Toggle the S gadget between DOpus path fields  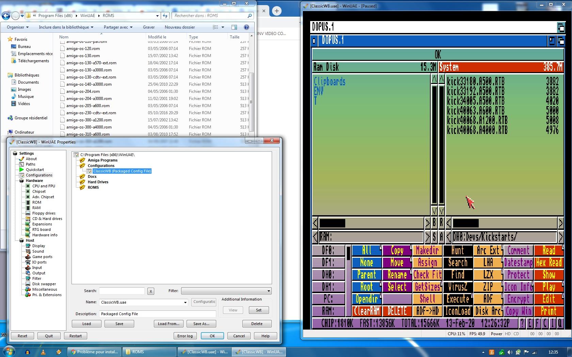(434, 237)
